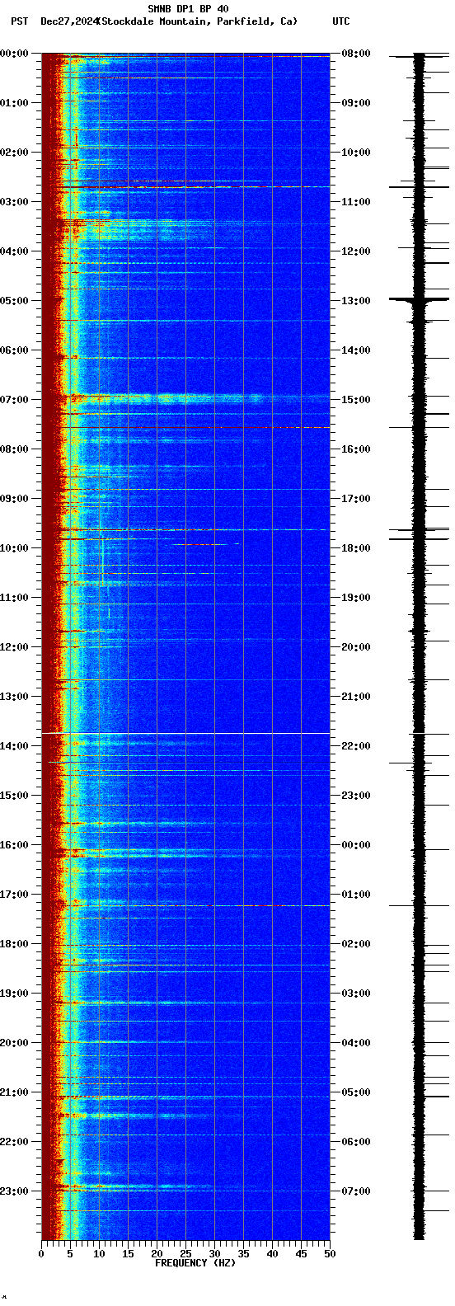Screen dimensions: 455x1306
Task: Click the '13:00' label on the PST axis
Action: click(x=14, y=697)
